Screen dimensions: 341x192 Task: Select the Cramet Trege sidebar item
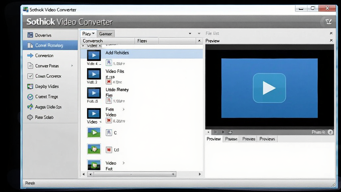tap(50, 97)
